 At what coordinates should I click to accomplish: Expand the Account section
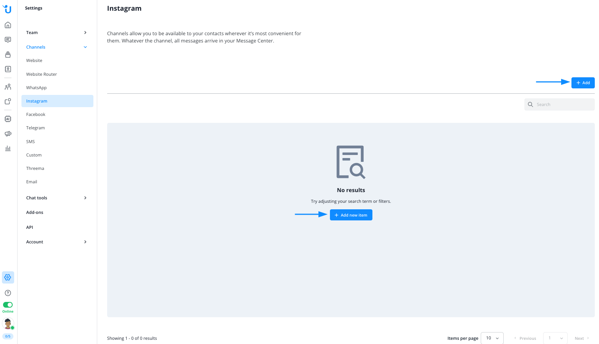click(57, 242)
